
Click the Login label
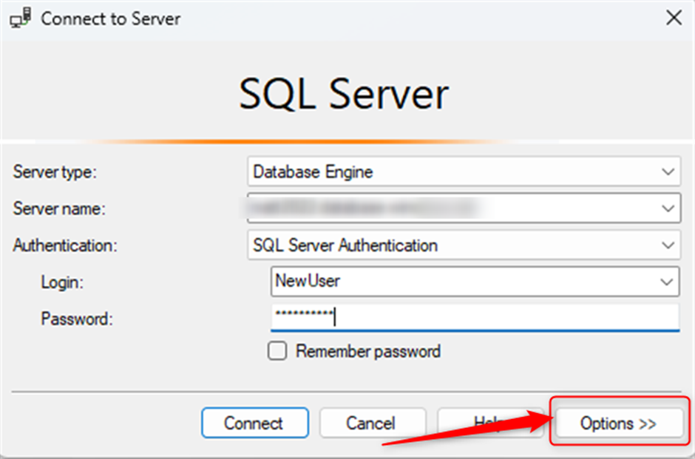point(62,282)
